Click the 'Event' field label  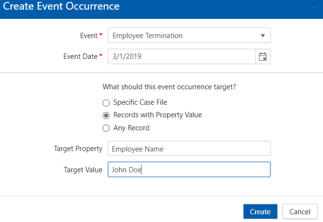(x=88, y=36)
